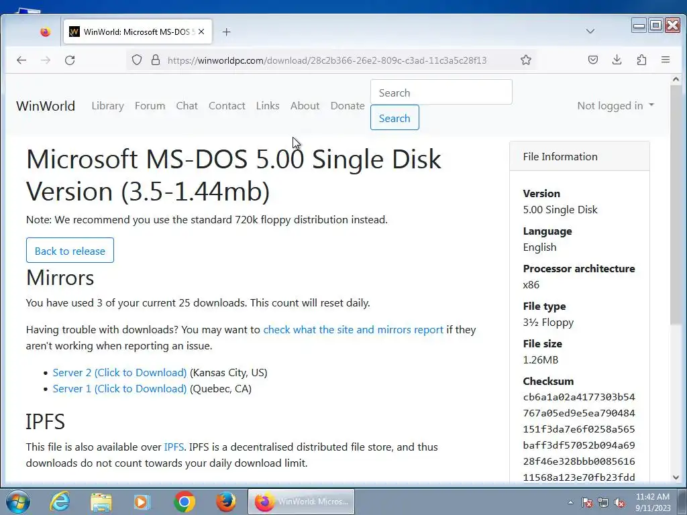Open the Forum menu item
The width and height of the screenshot is (687, 515).
click(150, 105)
